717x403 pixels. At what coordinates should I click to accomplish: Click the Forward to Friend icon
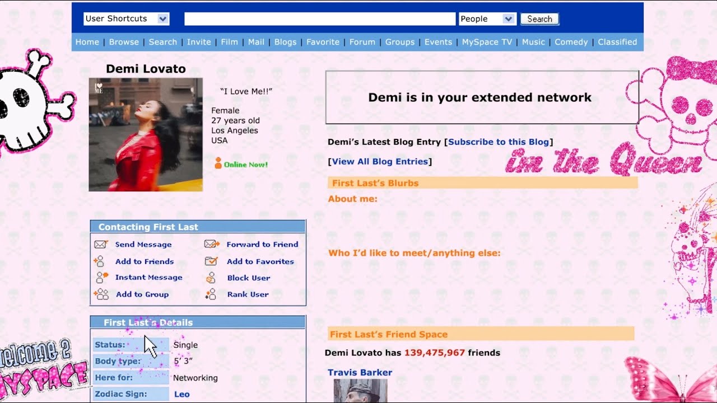(212, 245)
